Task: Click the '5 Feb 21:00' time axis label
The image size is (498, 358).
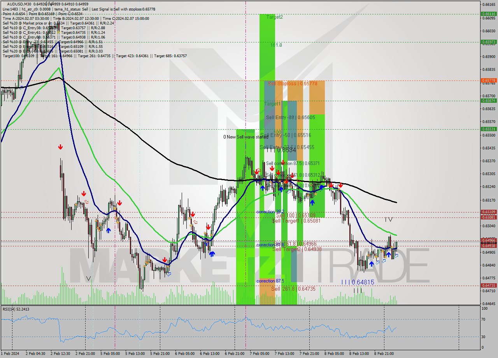Action: tap(160, 354)
